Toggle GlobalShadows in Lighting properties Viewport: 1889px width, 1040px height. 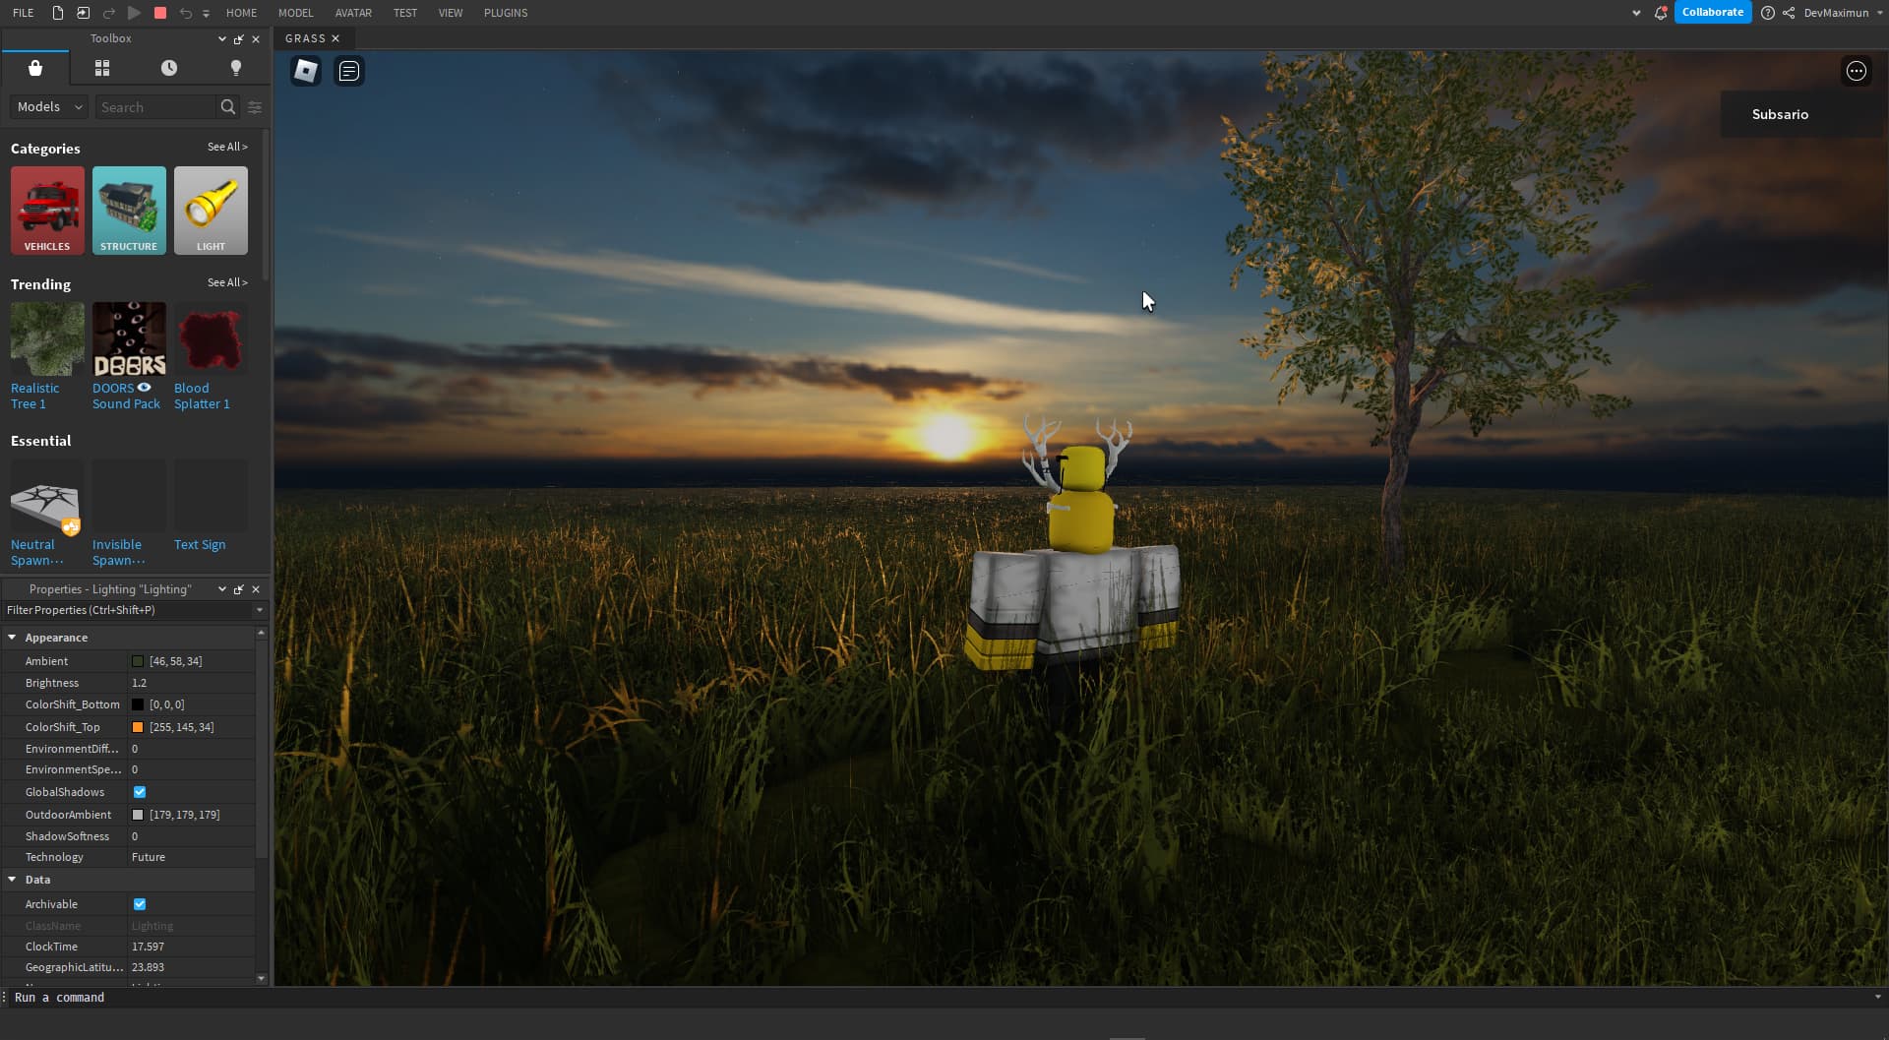click(x=140, y=792)
